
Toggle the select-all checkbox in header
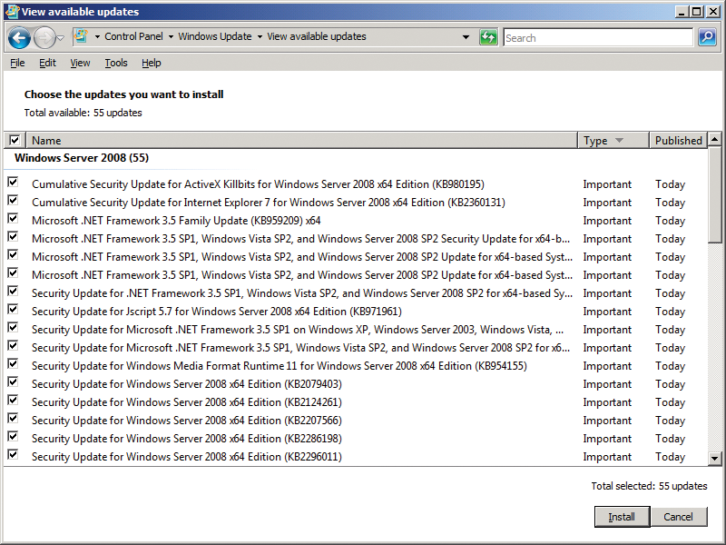coord(14,141)
